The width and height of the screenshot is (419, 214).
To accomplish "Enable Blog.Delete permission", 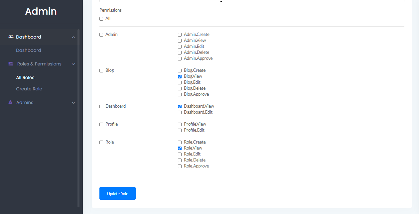I will tap(180, 89).
